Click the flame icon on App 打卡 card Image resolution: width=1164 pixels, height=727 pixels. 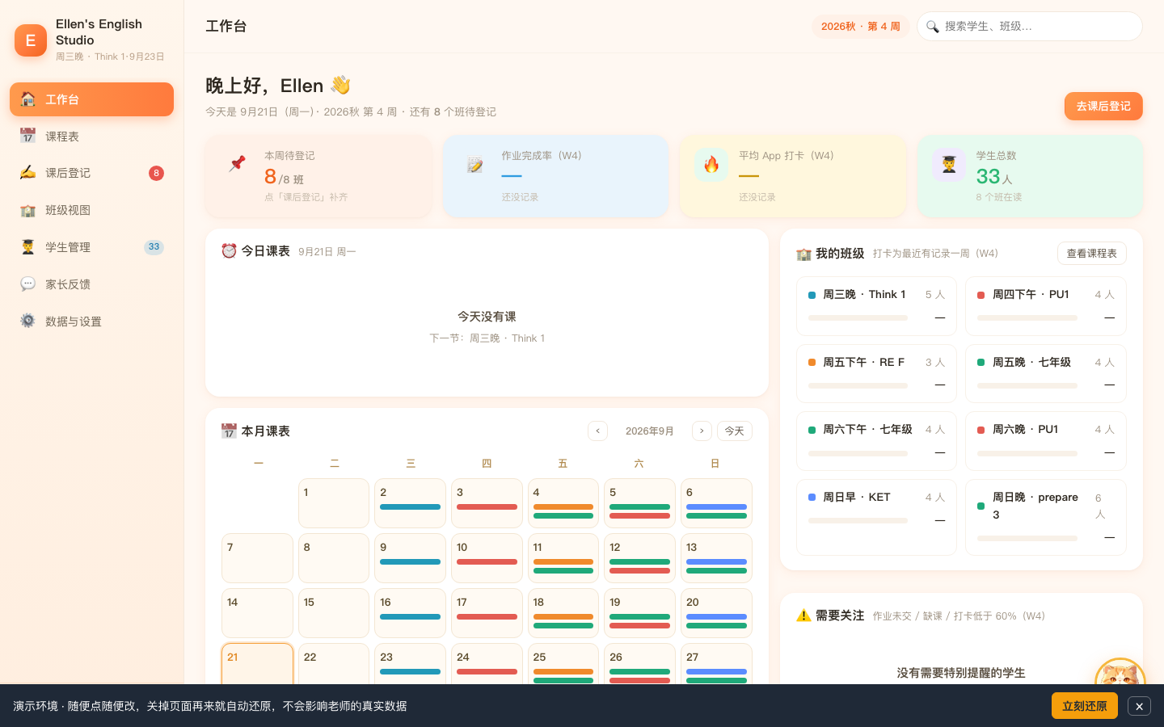pos(711,165)
